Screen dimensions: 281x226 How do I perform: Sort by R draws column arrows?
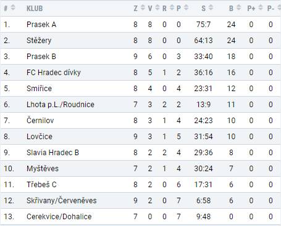click(x=172, y=7)
